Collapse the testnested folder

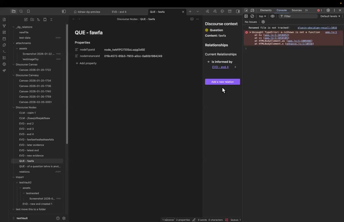point(24,193)
